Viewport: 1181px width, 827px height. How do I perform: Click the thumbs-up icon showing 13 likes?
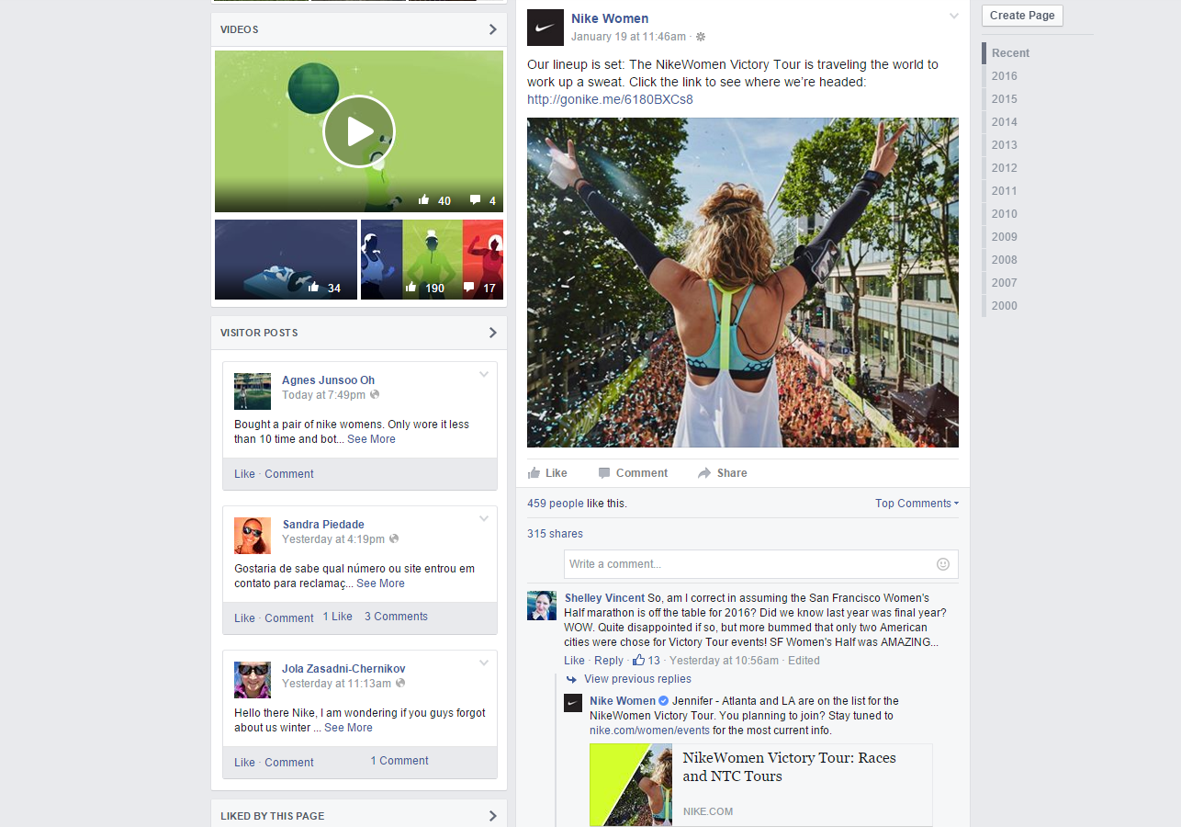(x=638, y=660)
